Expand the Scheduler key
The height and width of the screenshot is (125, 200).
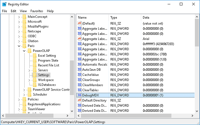(24, 95)
